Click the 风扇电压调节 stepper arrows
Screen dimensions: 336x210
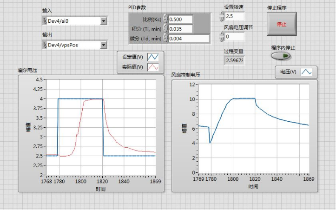pos(222,36)
